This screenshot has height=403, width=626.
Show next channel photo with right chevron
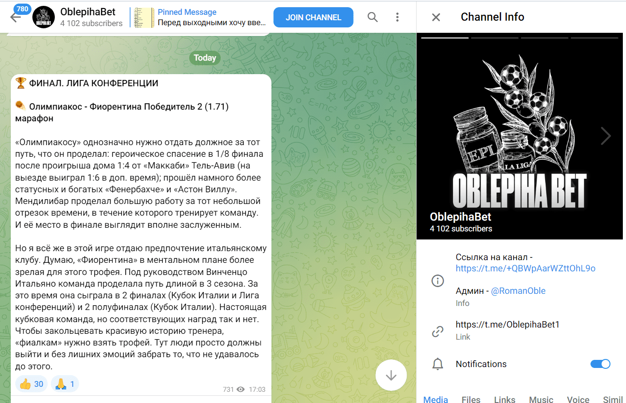[606, 136]
